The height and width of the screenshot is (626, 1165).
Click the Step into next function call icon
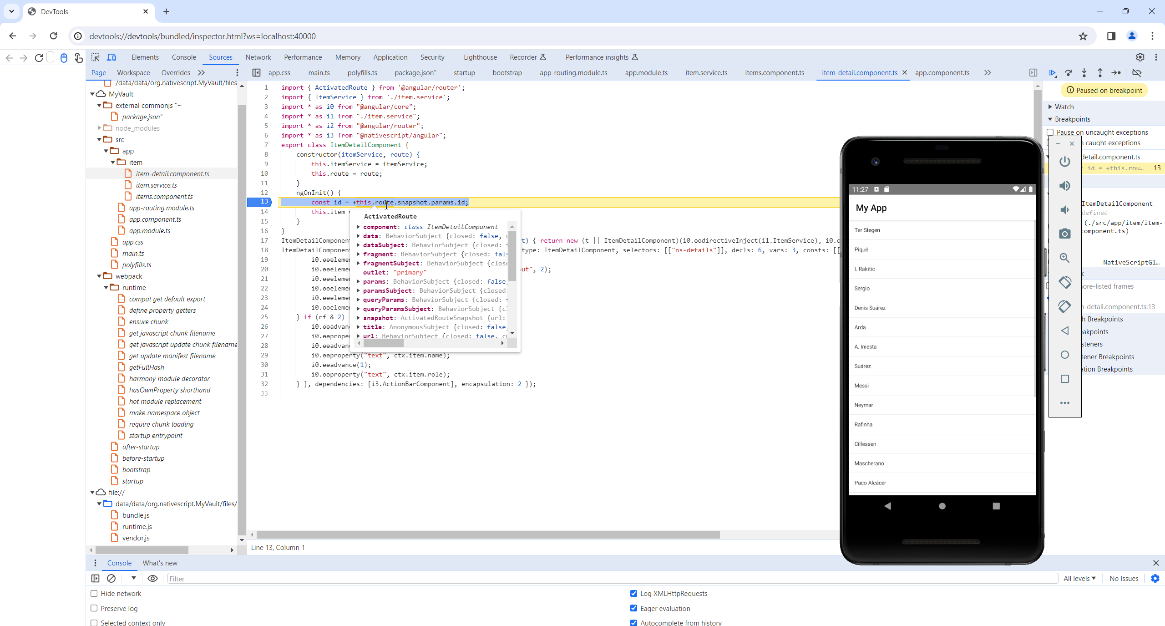(1084, 73)
